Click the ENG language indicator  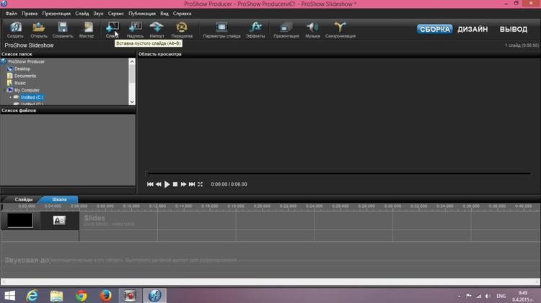click(501, 296)
